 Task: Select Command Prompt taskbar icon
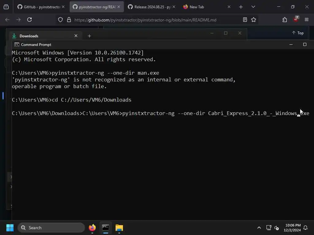point(105,228)
